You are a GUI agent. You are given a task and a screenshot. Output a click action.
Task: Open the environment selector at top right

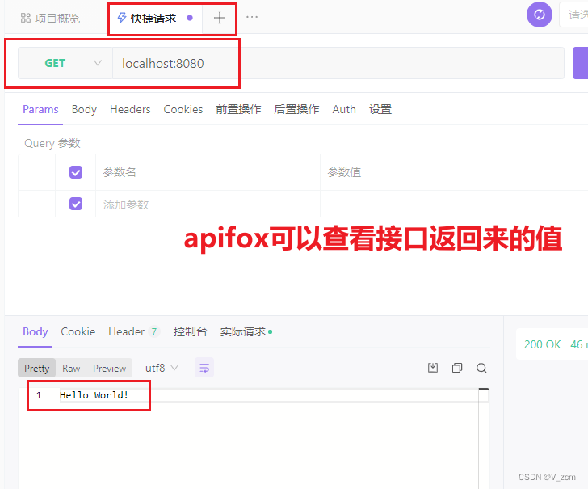coord(573,15)
